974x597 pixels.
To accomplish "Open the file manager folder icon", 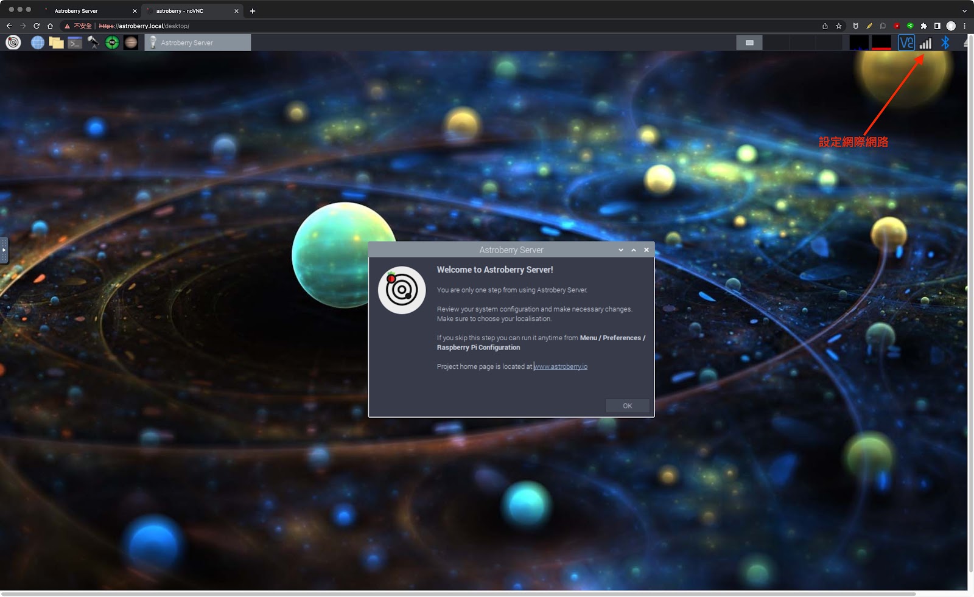I will (x=56, y=43).
